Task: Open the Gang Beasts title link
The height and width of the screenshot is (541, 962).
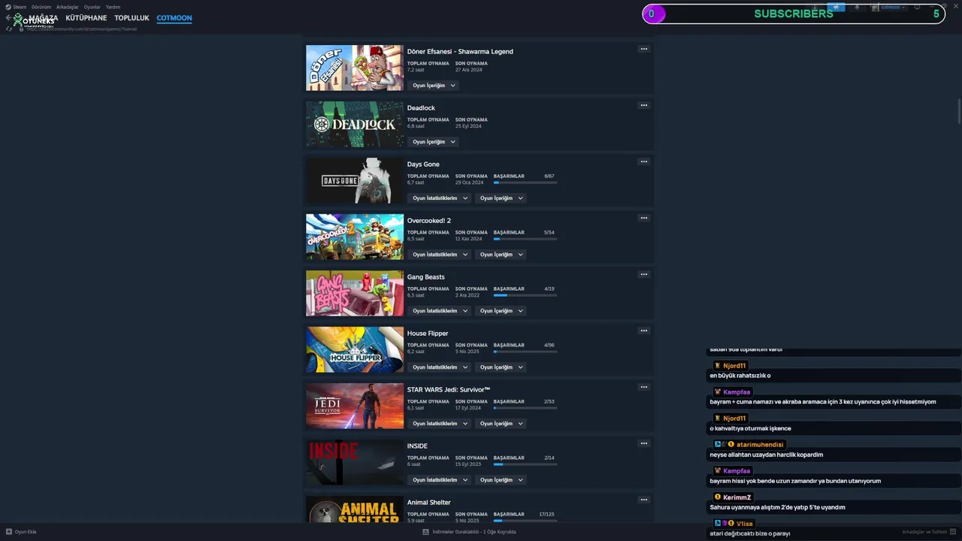Action: pyautogui.click(x=426, y=277)
